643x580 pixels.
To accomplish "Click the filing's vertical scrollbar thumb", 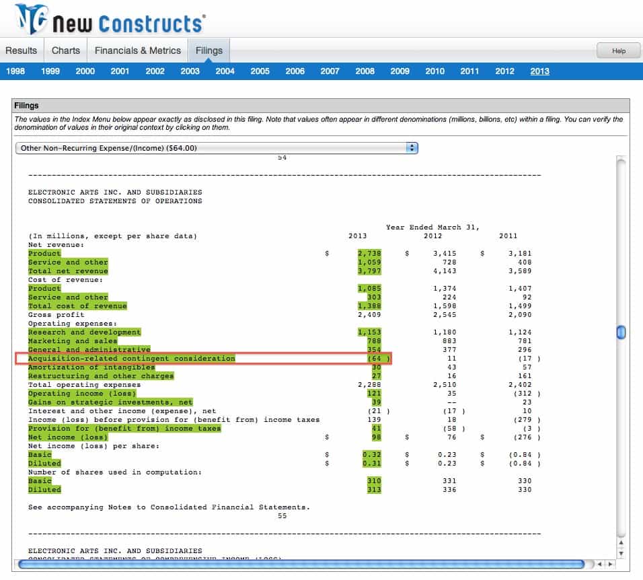I will 621,332.
